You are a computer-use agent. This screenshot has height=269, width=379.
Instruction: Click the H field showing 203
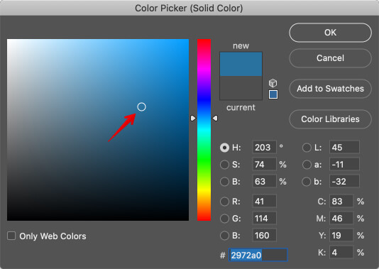click(x=264, y=147)
